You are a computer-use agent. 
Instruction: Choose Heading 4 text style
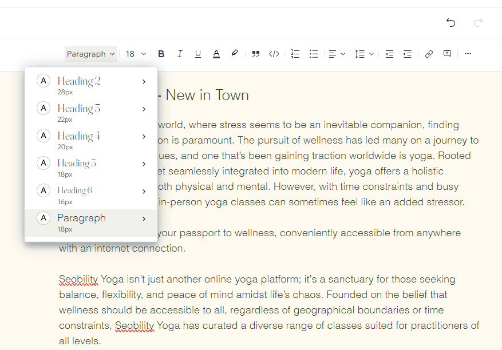pos(79,136)
